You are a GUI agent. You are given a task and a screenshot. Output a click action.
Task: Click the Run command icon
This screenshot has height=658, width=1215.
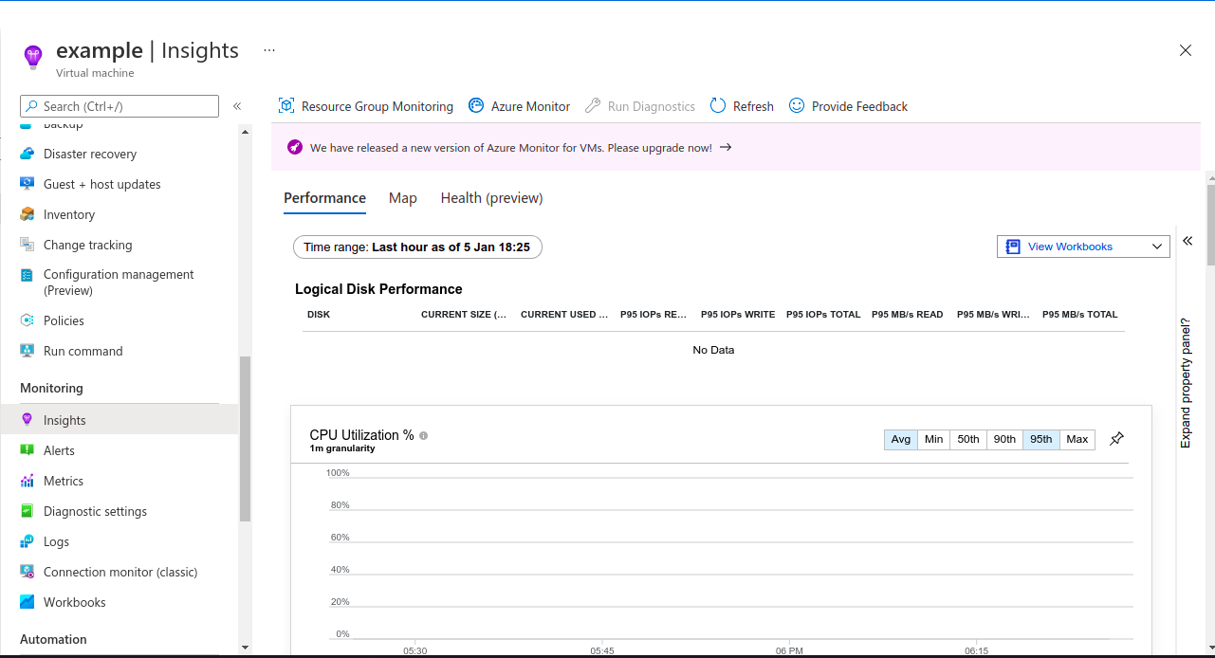click(27, 351)
